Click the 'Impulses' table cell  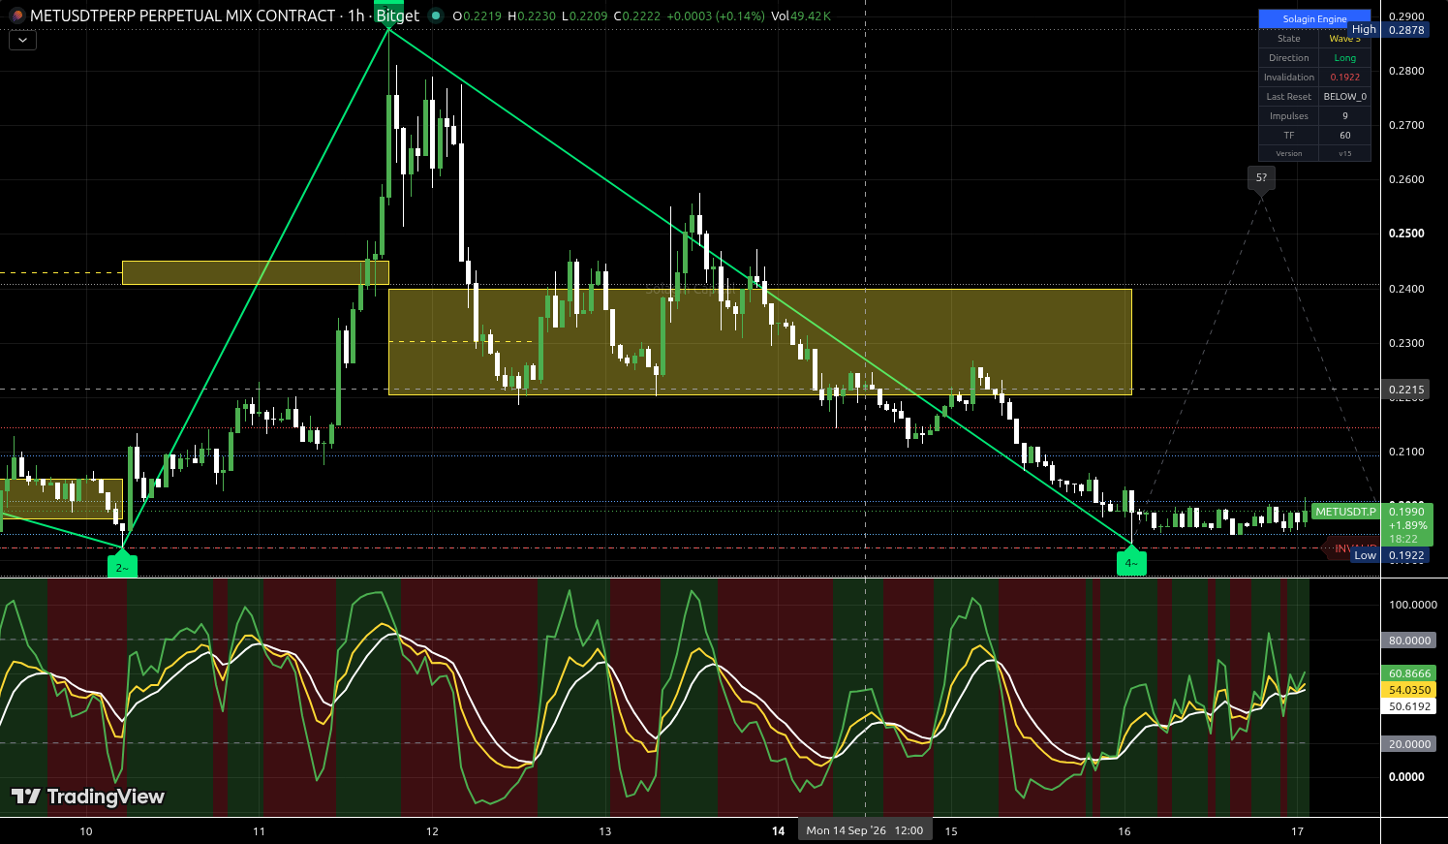coord(1289,116)
